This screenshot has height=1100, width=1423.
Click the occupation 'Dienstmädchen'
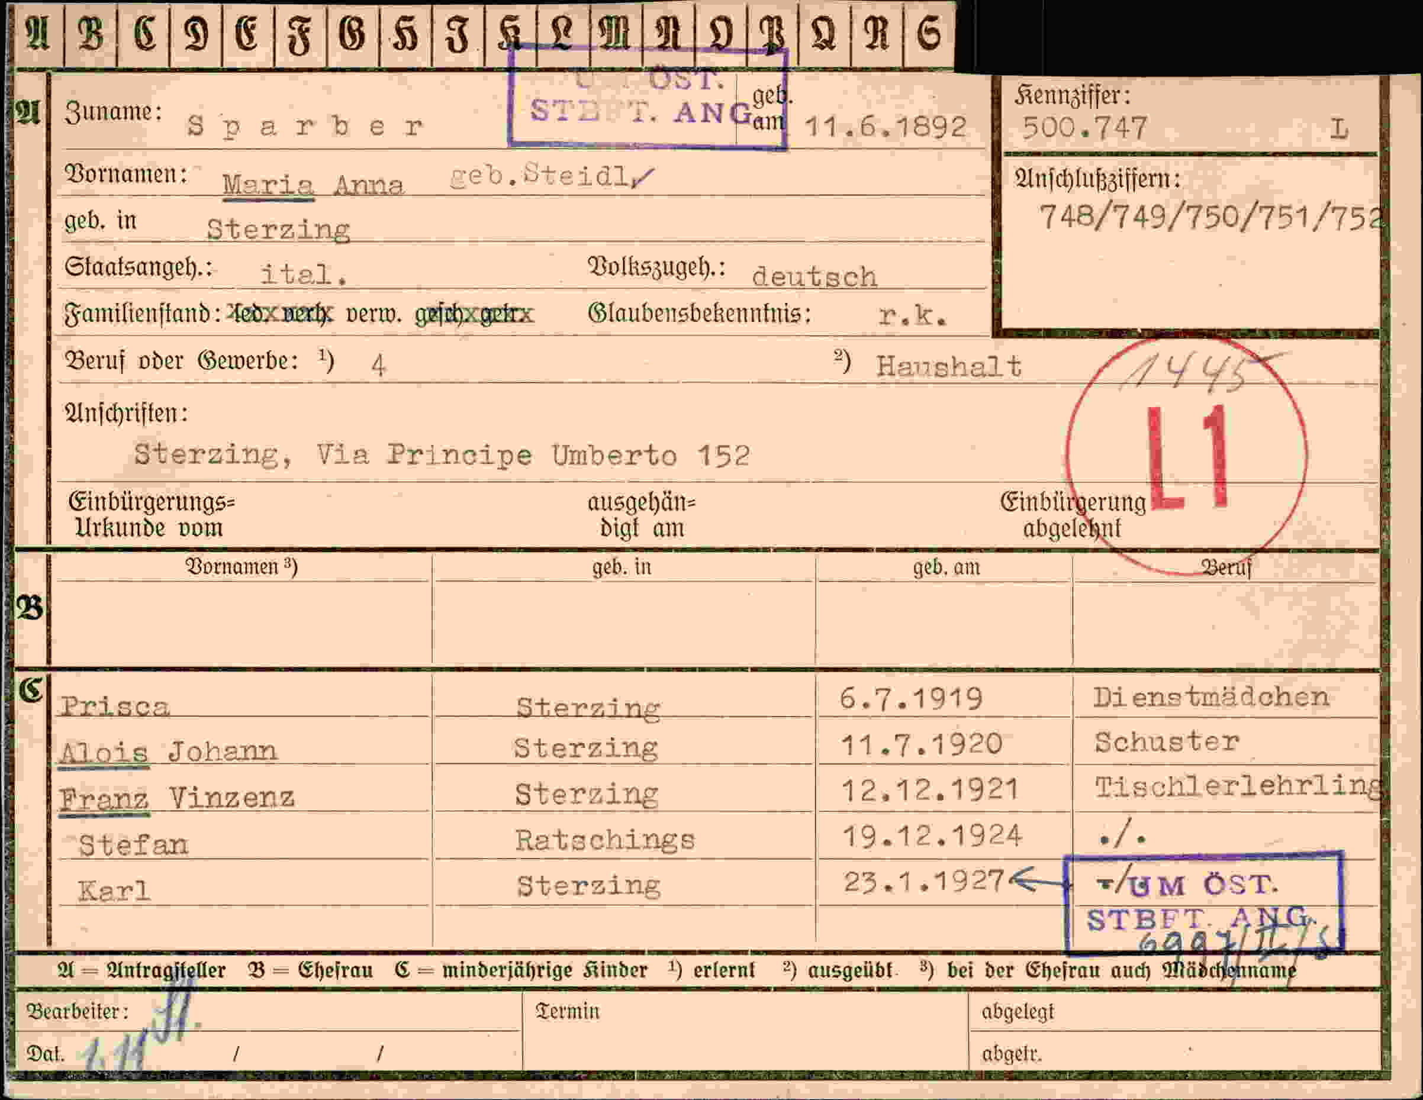click(x=1211, y=698)
